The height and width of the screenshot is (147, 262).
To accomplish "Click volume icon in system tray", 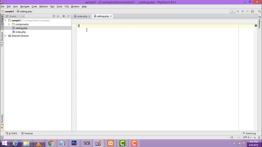I will [234, 143].
